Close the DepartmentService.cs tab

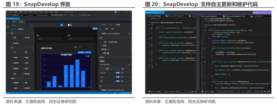point(163,13)
